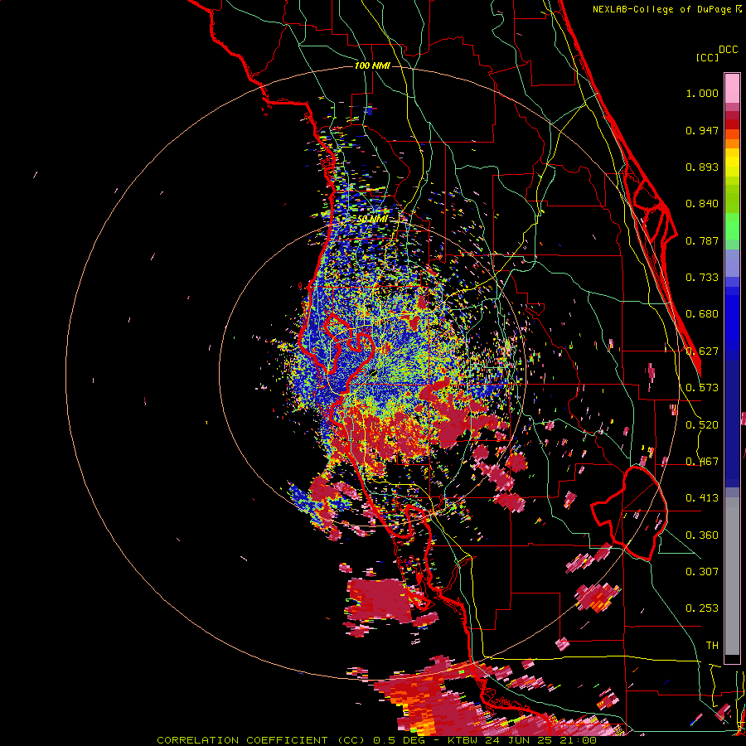
Task: Click the 1.000 scale value
Action: pyautogui.click(x=702, y=93)
